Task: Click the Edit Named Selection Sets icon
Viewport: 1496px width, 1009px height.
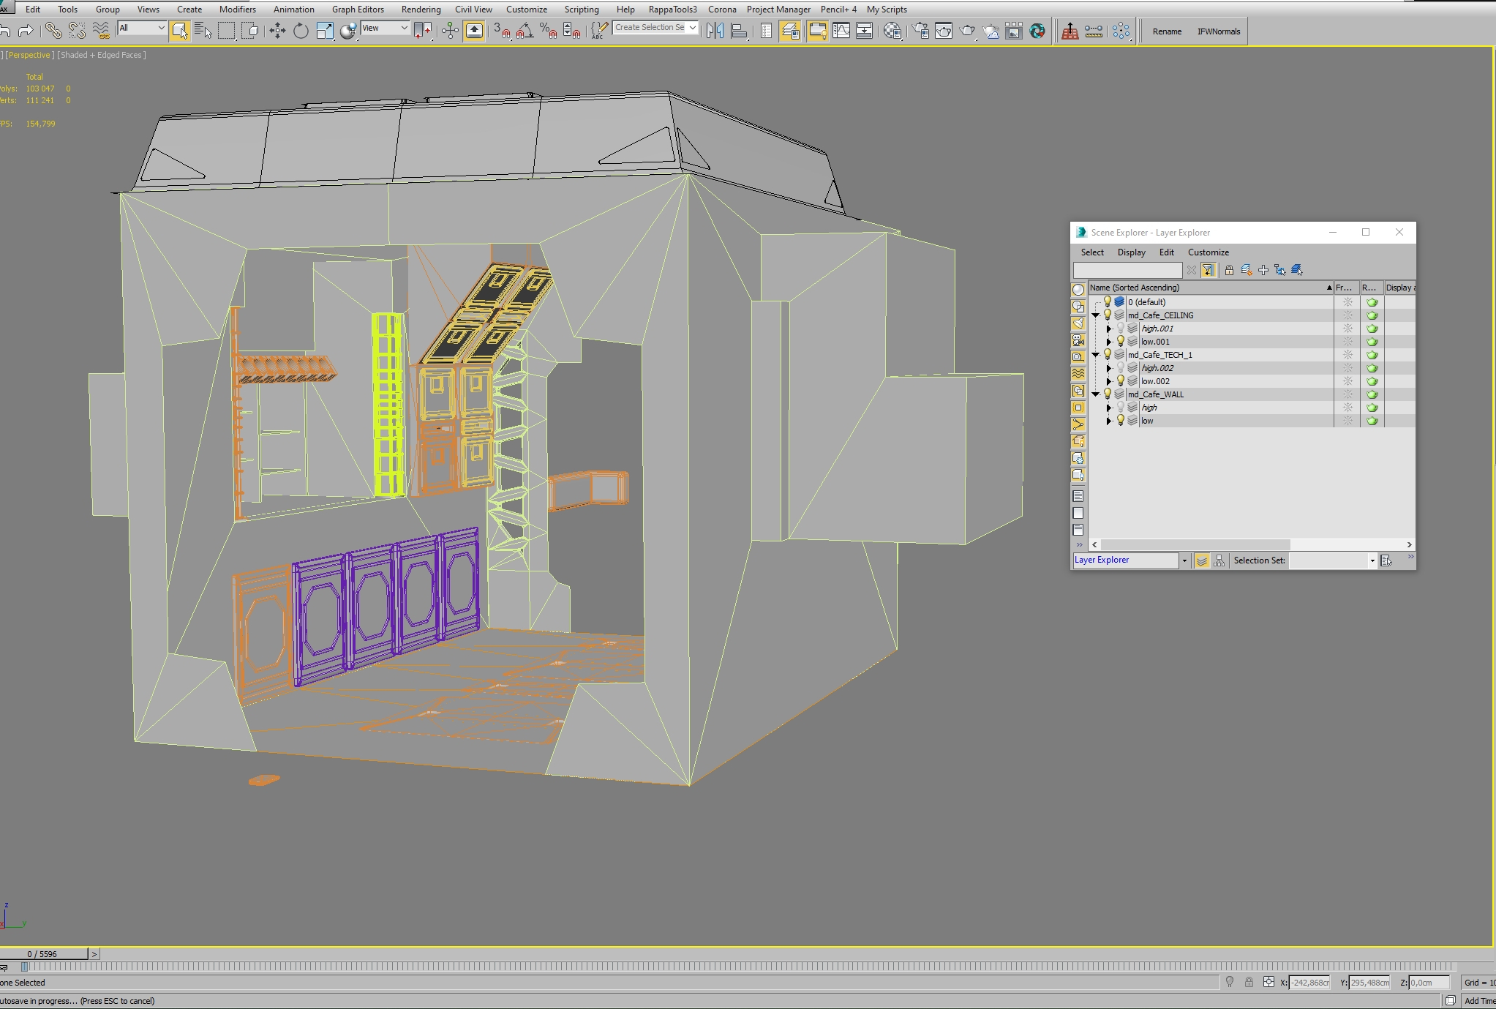Action: pyautogui.click(x=598, y=31)
